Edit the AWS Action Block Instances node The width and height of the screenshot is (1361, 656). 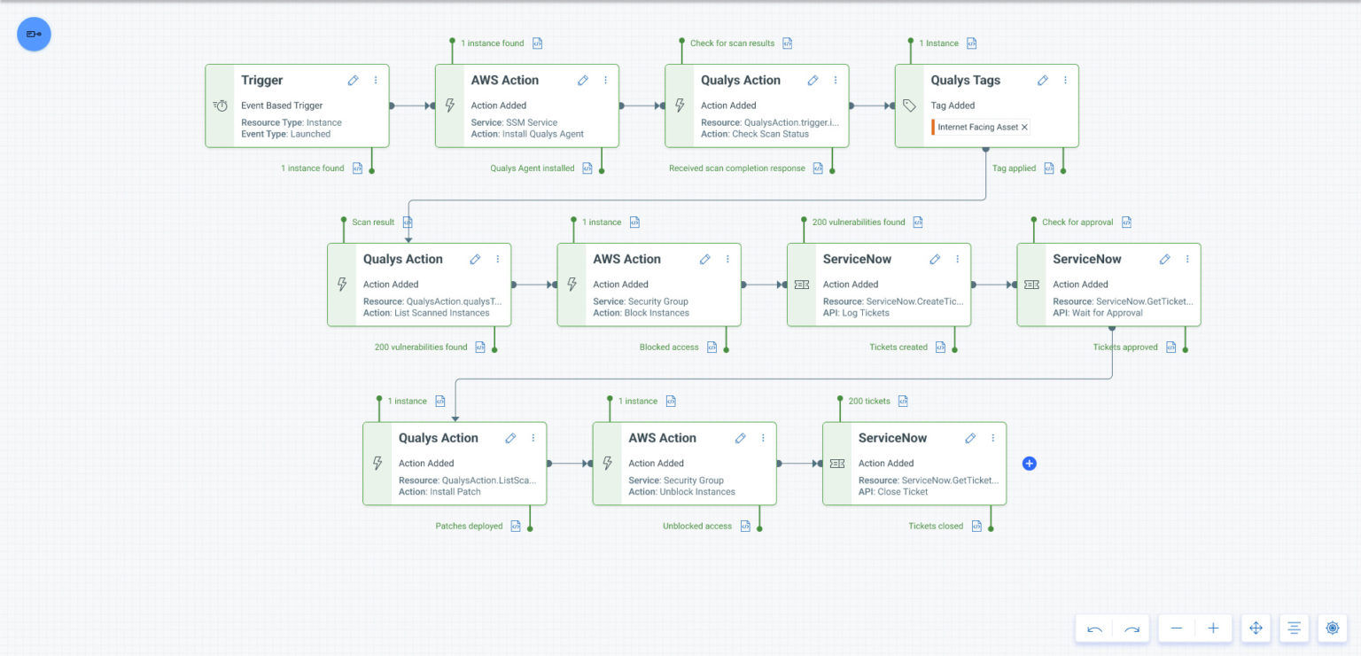[x=704, y=259]
